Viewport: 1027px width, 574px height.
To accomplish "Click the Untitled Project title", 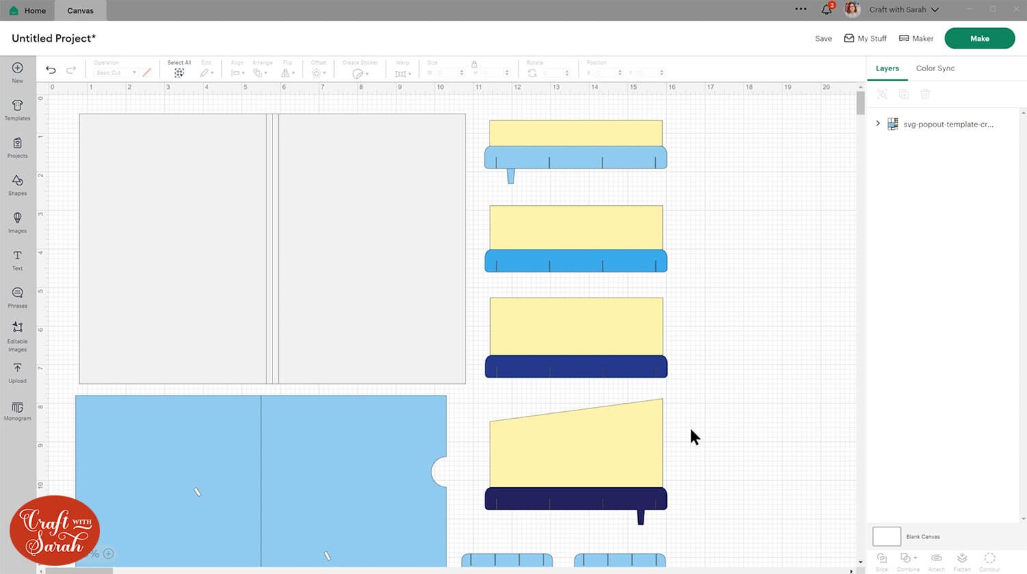I will pyautogui.click(x=54, y=38).
